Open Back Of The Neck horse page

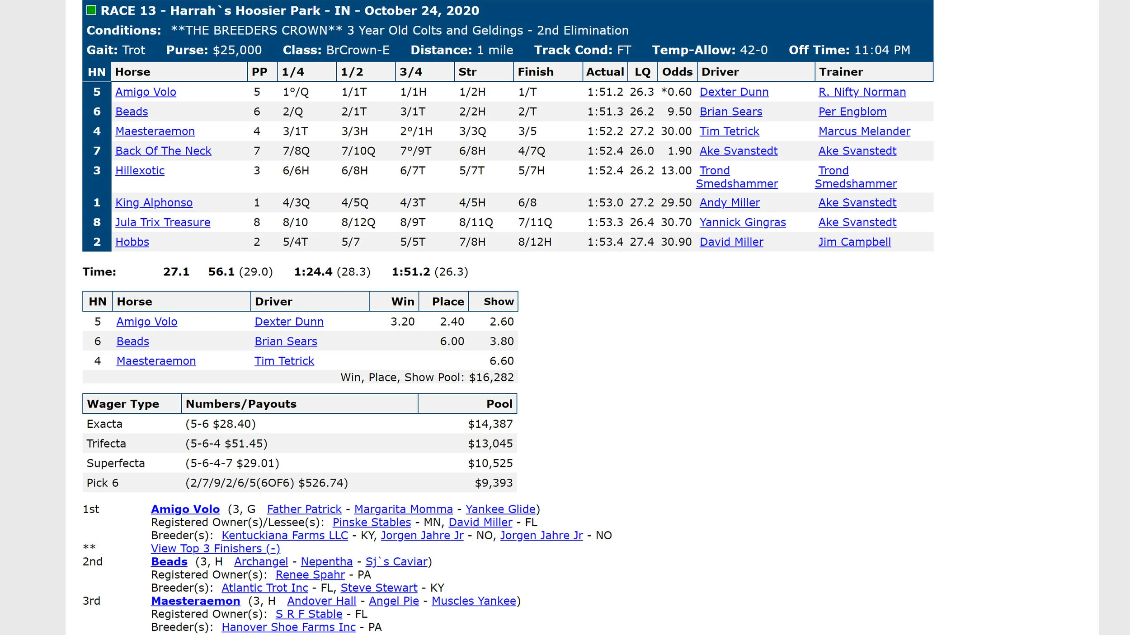tap(163, 151)
